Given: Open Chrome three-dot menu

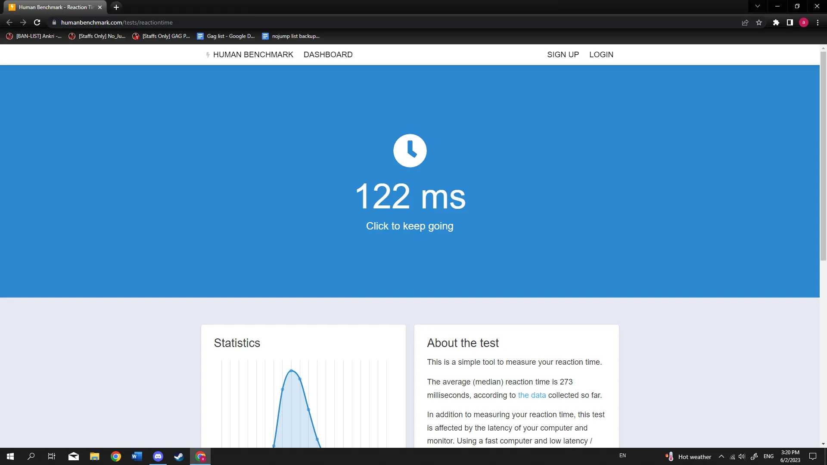Looking at the screenshot, I should [818, 22].
